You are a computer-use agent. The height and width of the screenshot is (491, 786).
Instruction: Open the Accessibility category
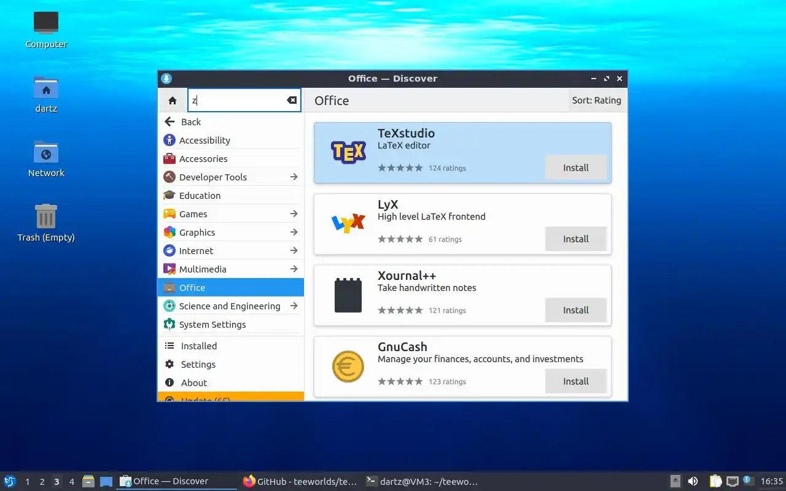coord(231,140)
